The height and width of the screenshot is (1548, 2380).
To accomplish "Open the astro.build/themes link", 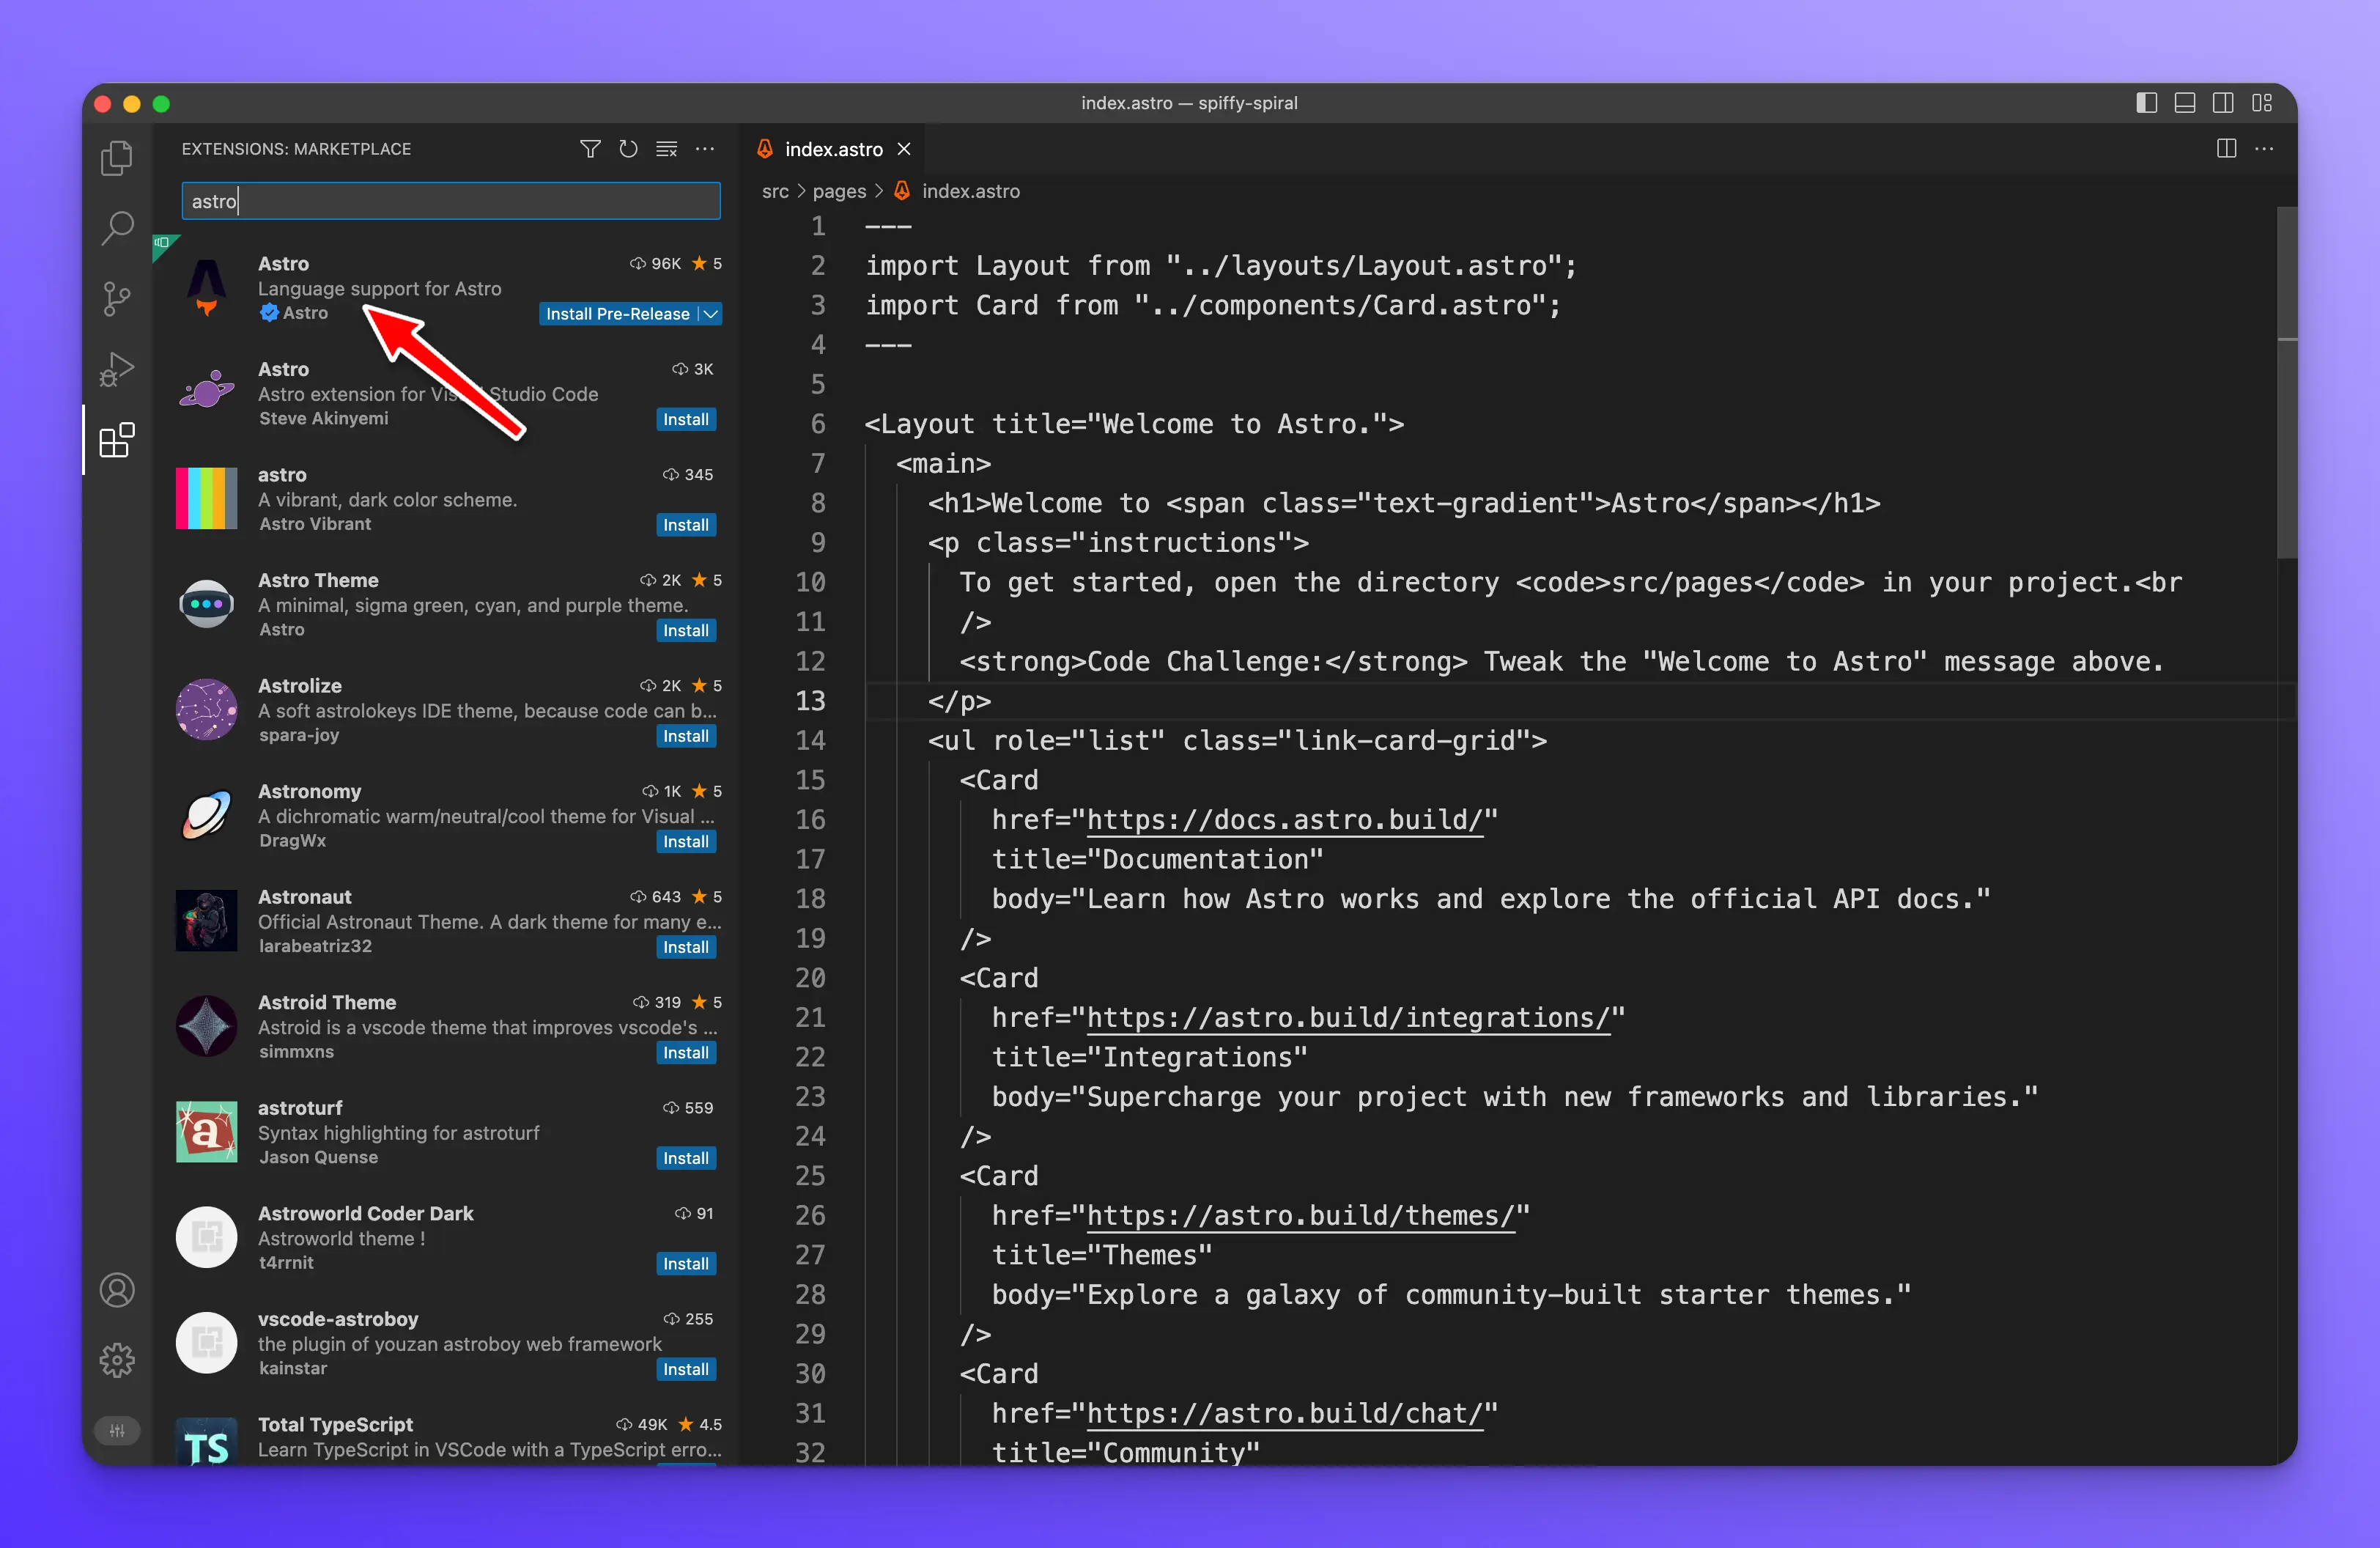I will pos(1300,1215).
